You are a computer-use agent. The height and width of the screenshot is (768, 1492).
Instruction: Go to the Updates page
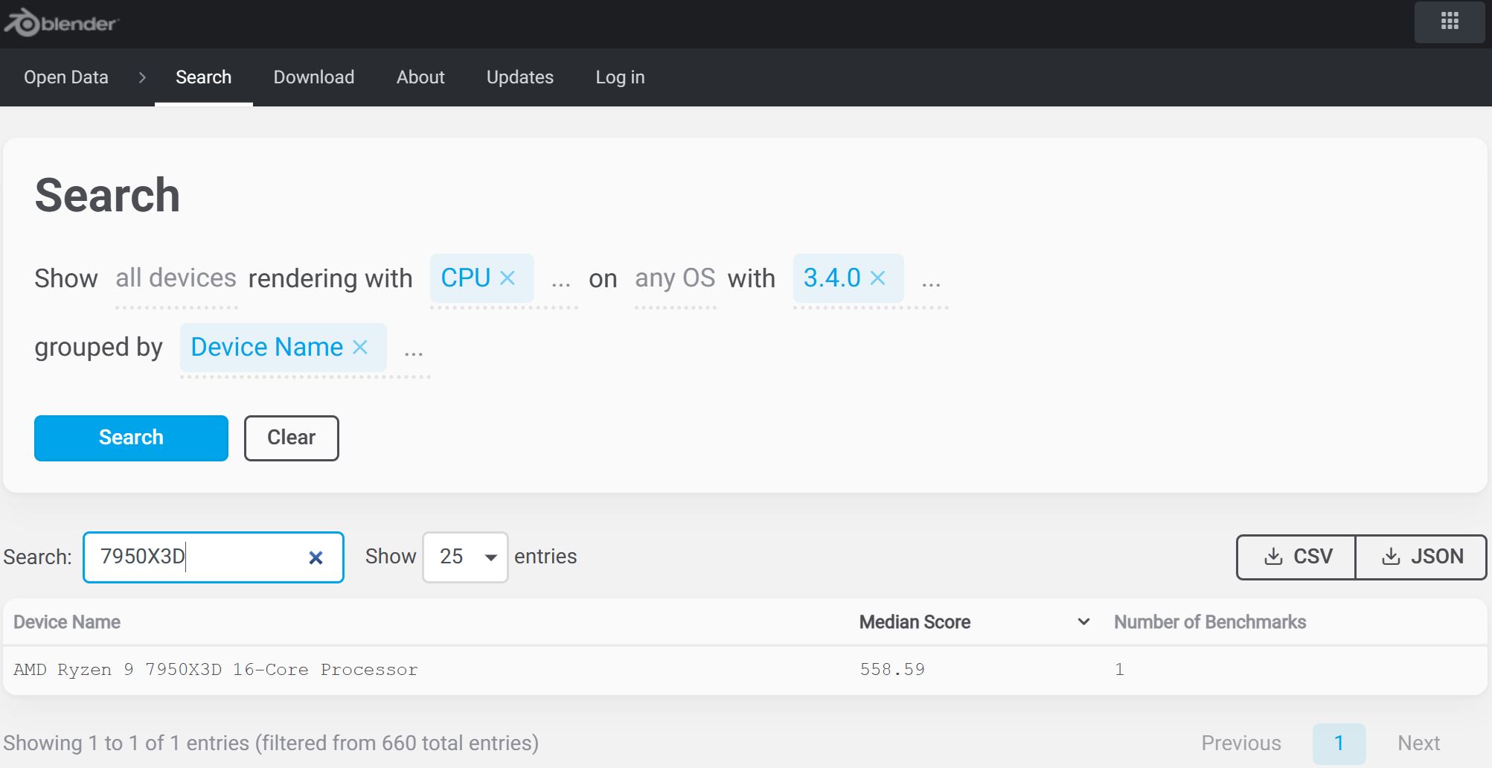click(520, 77)
